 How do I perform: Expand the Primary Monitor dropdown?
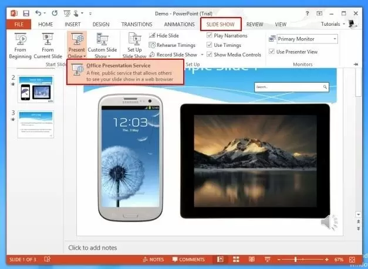point(335,39)
